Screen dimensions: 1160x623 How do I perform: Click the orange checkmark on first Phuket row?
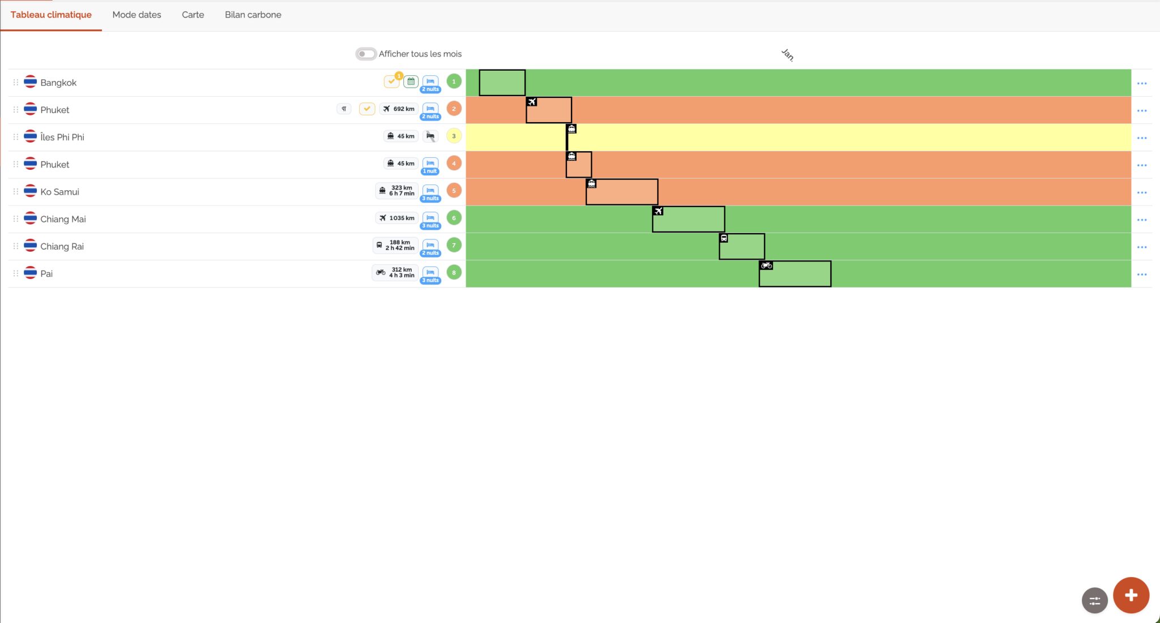coord(367,109)
